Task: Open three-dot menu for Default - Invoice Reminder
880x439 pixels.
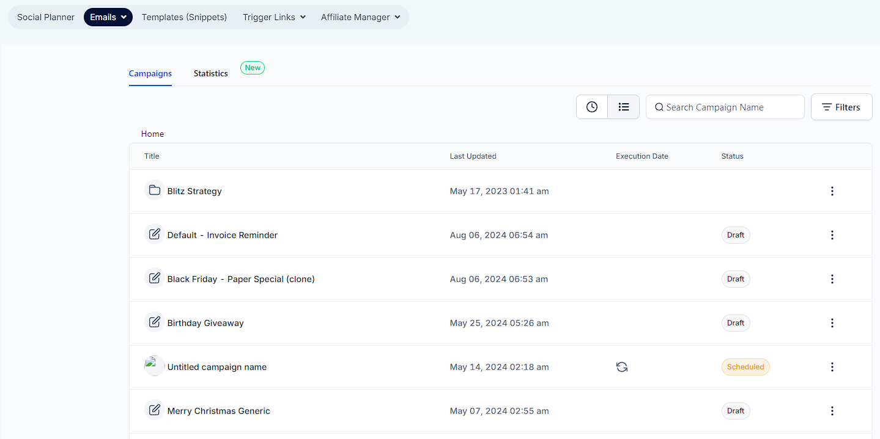Action: [x=832, y=235]
